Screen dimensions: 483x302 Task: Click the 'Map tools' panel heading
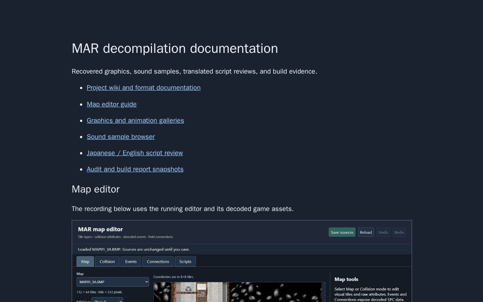pos(346,279)
